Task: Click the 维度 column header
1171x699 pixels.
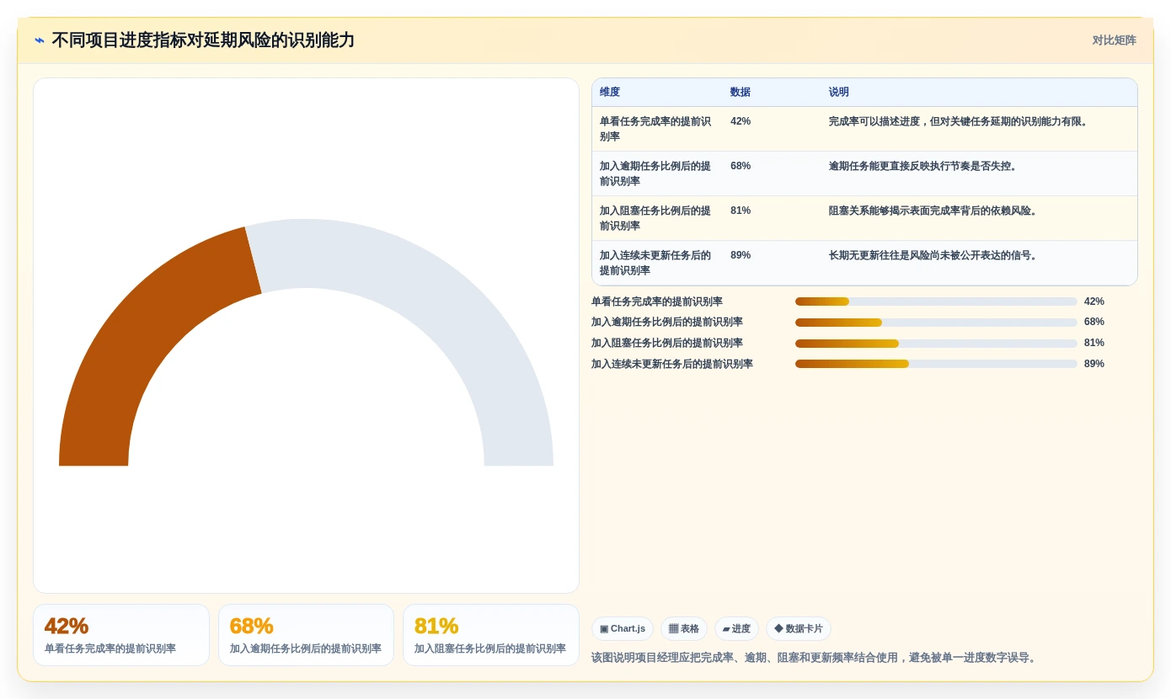Action: pos(610,93)
